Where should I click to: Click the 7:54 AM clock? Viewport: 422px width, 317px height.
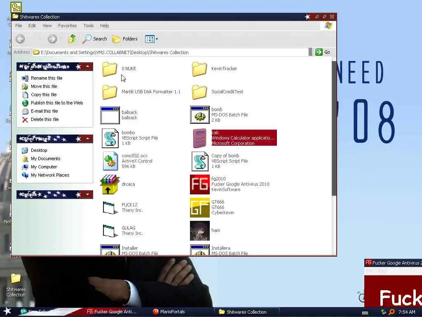(x=407, y=312)
